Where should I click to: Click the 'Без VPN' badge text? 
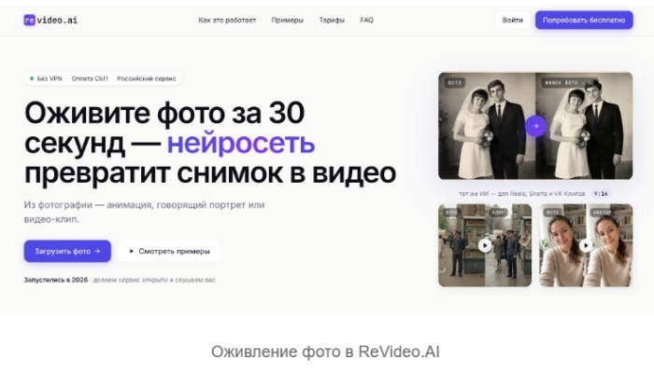pos(50,78)
